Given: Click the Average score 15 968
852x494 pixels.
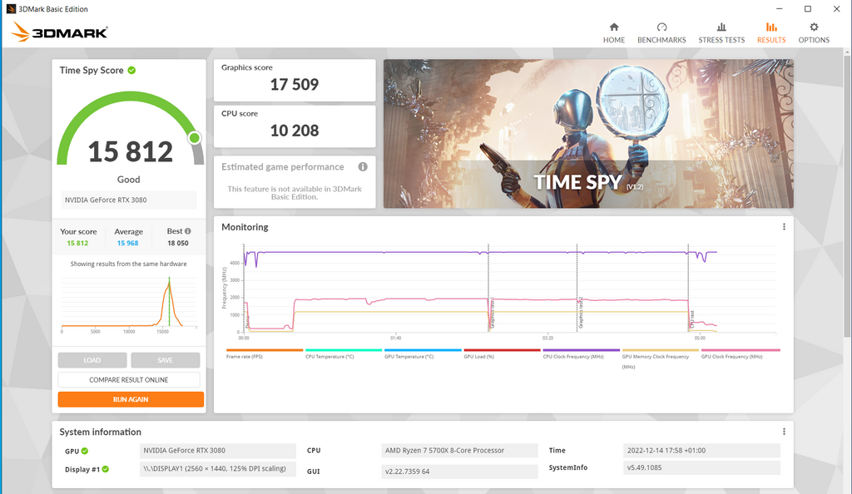Looking at the screenshot, I should point(127,243).
